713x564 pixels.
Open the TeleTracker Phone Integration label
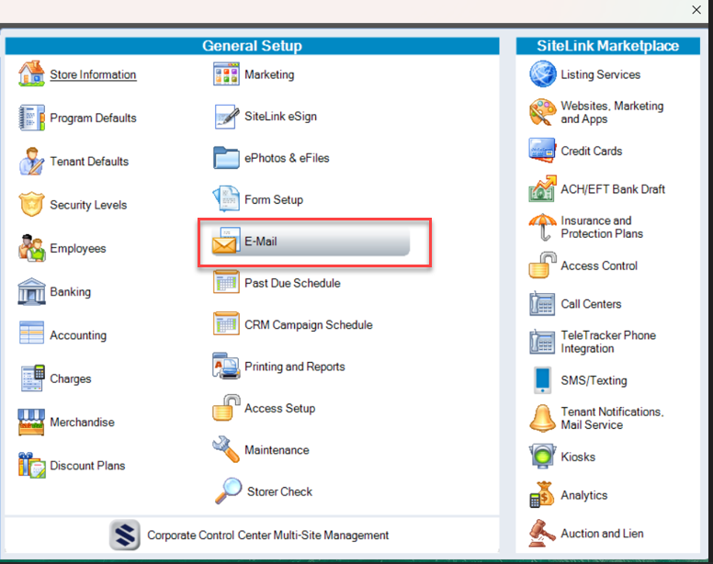click(608, 342)
